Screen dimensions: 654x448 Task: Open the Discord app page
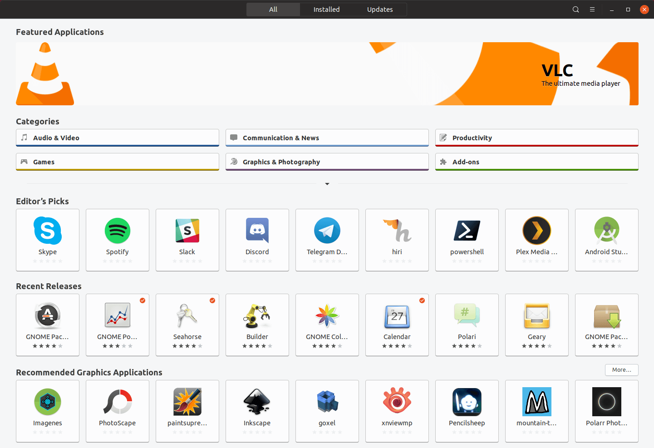click(x=257, y=240)
